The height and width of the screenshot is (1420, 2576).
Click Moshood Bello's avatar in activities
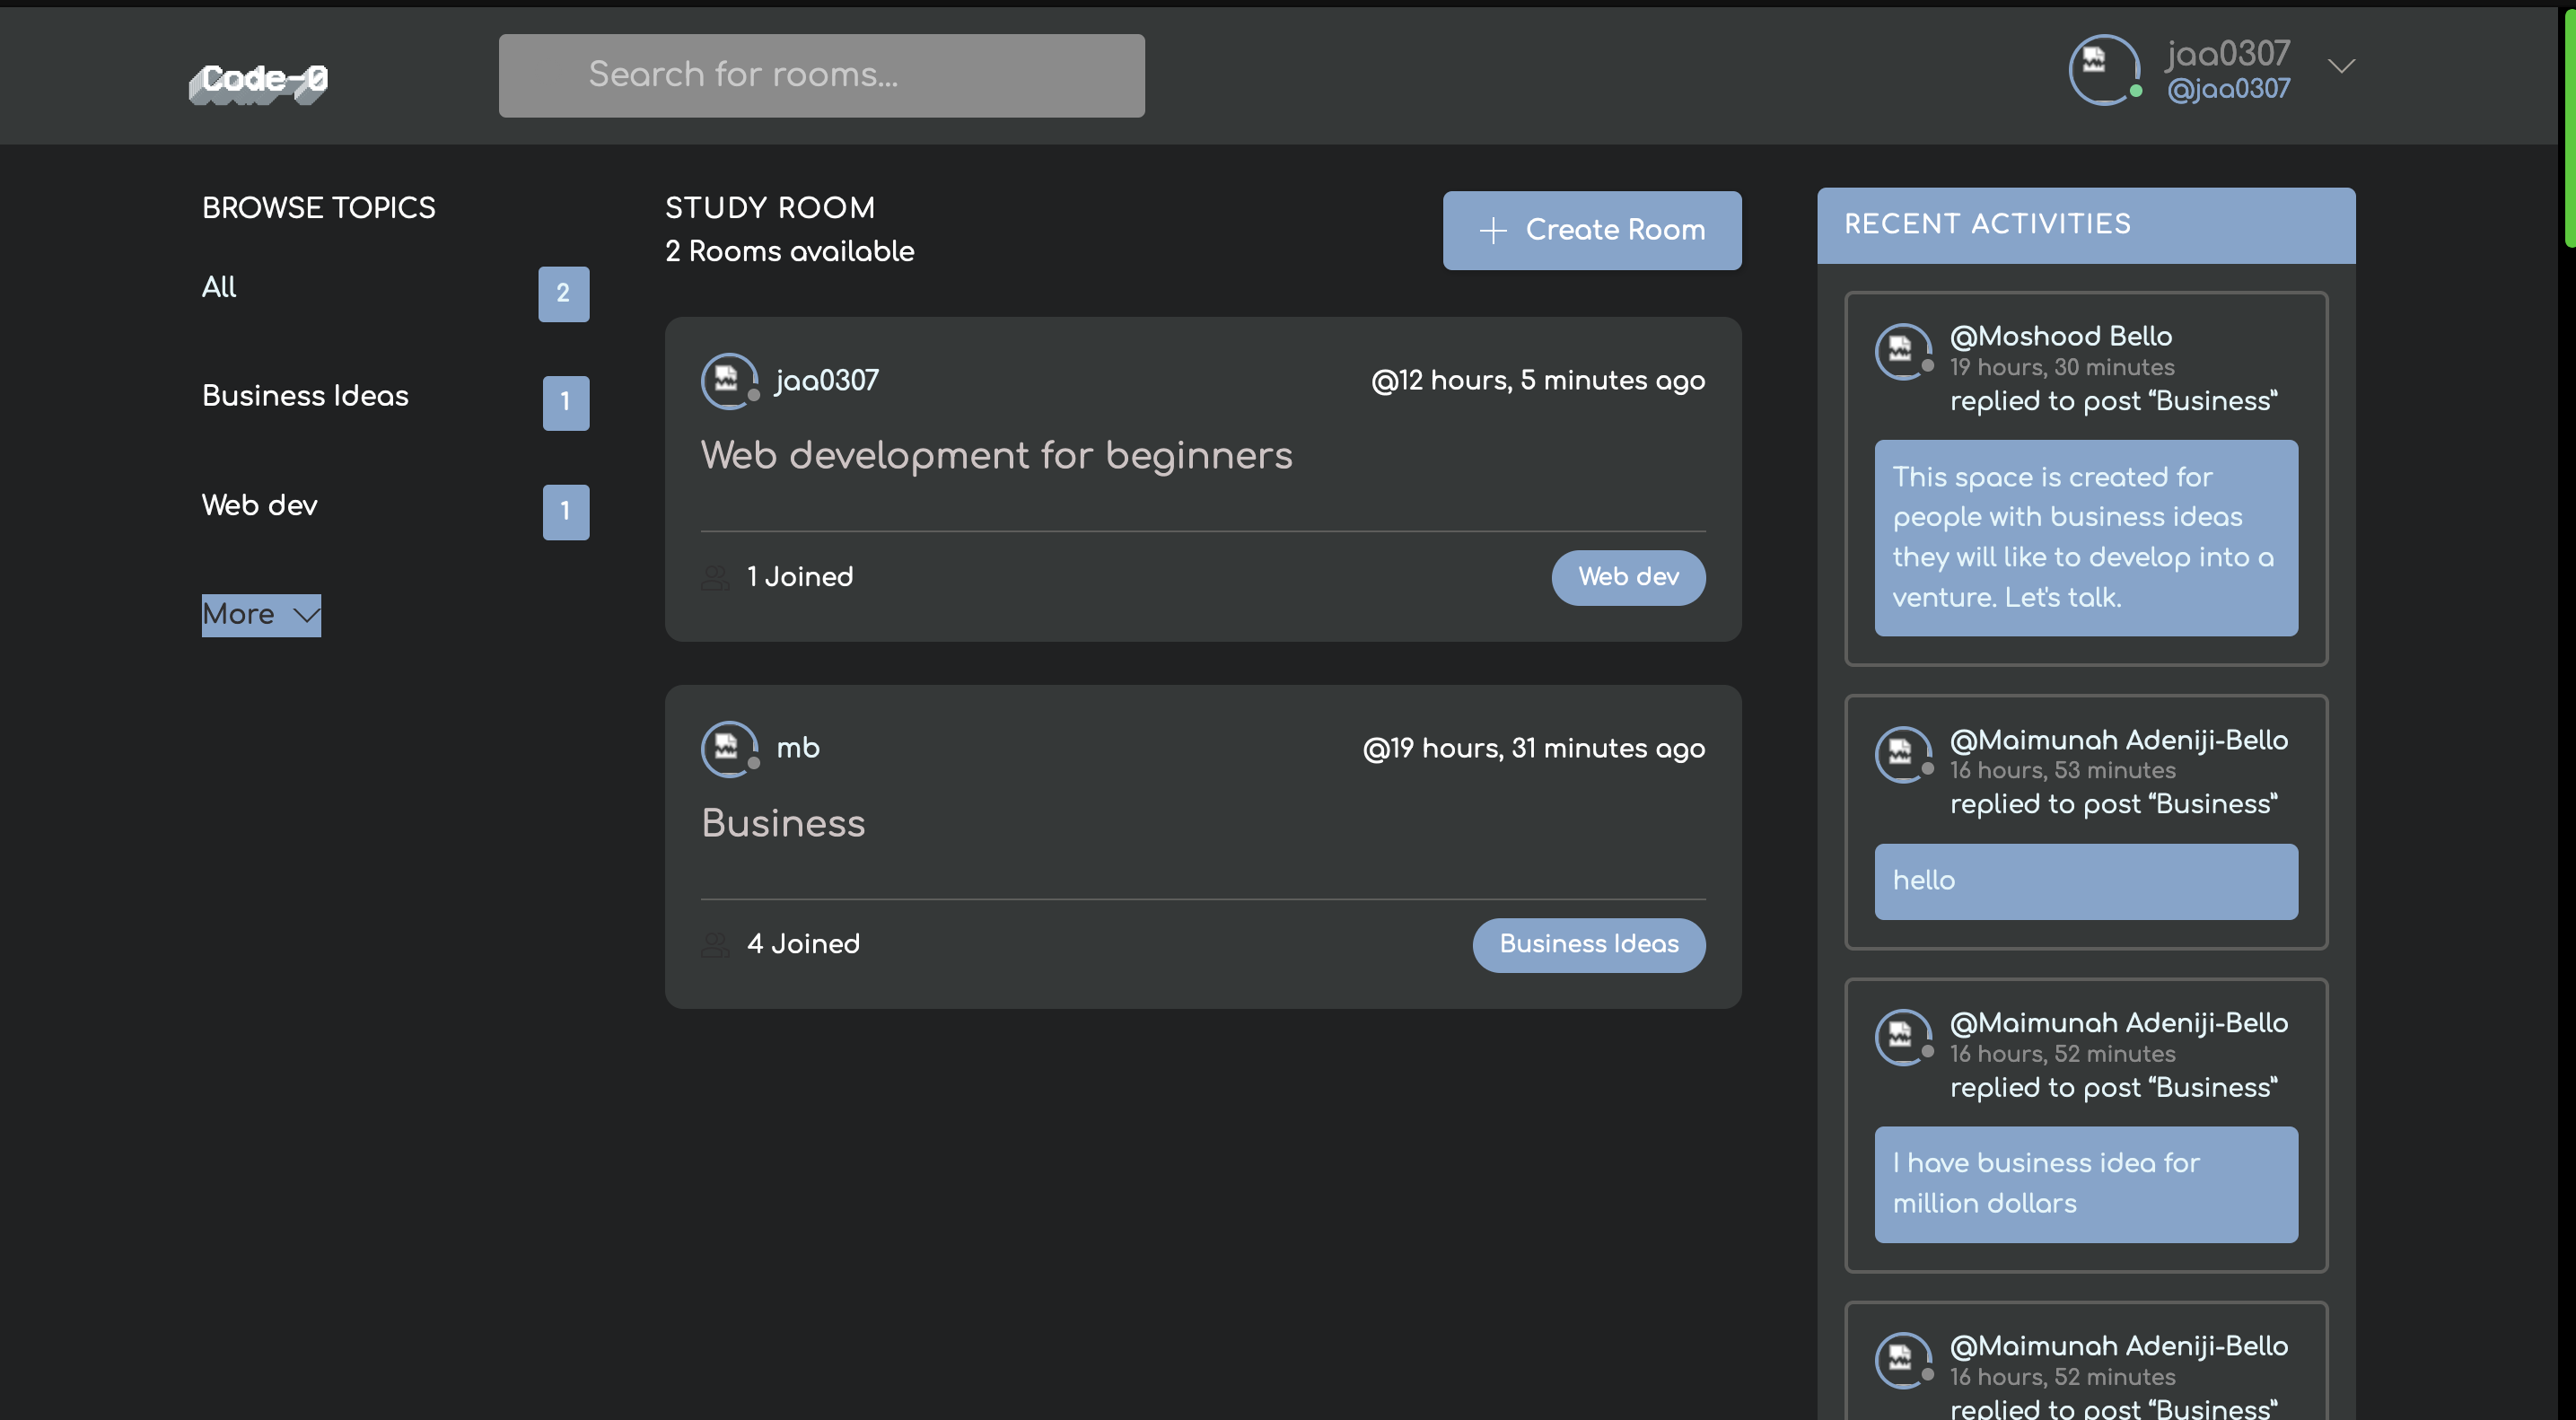coord(1901,351)
